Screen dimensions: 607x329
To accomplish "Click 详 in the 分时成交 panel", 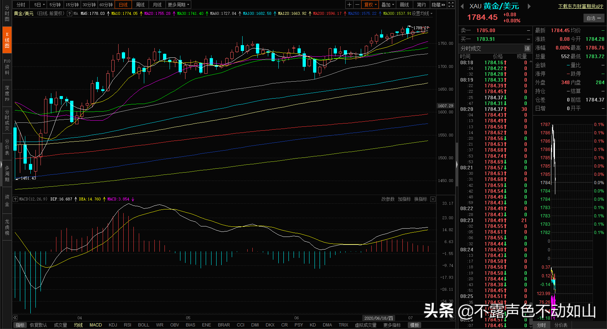I will coord(527,48).
